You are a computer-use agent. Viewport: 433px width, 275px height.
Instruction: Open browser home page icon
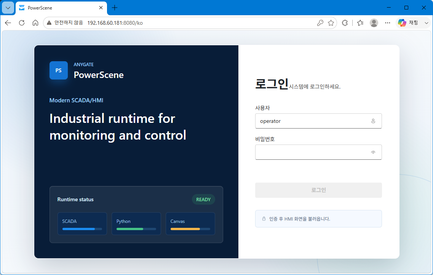[x=35, y=23]
